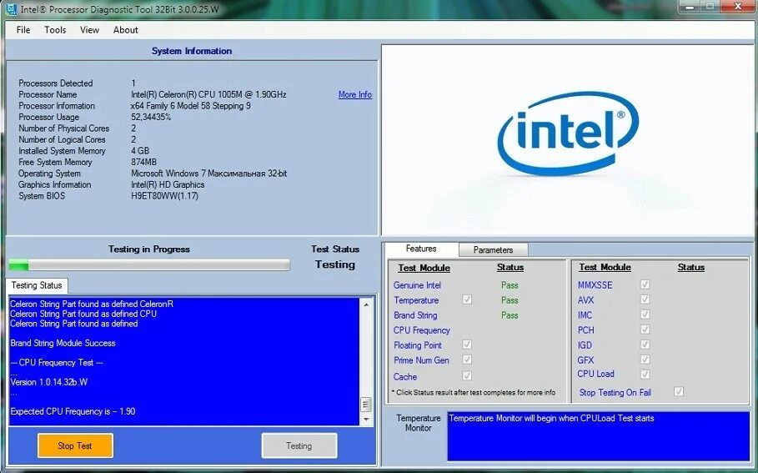This screenshot has width=758, height=473.
Task: Click 'Version 1.0.14.32b.W' log line
Action: (49, 382)
